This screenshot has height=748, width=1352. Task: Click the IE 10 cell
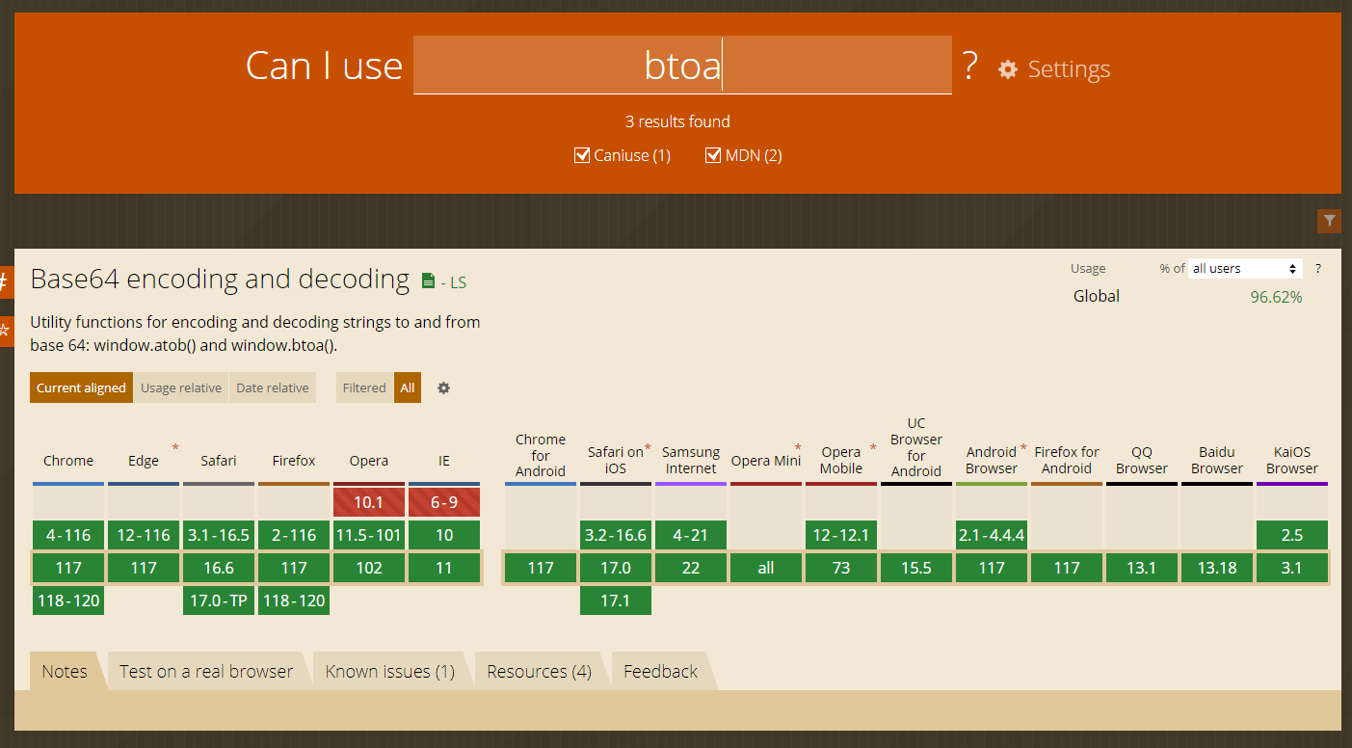(x=444, y=535)
